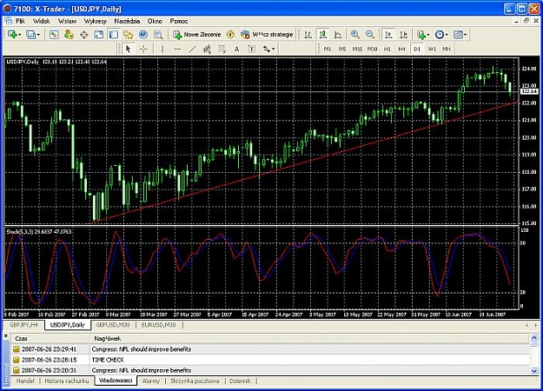Switch to the EURUSD,M30 chart tab
The image size is (543, 391).
click(159, 325)
